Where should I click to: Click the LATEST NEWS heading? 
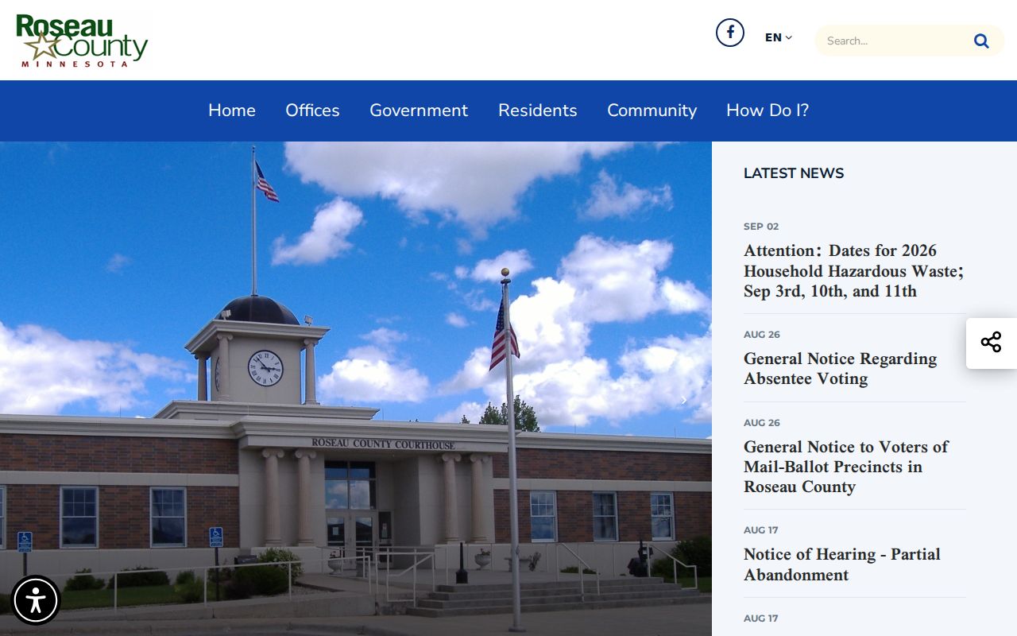click(x=794, y=173)
